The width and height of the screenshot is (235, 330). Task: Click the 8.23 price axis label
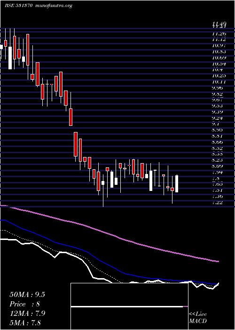point(218,160)
